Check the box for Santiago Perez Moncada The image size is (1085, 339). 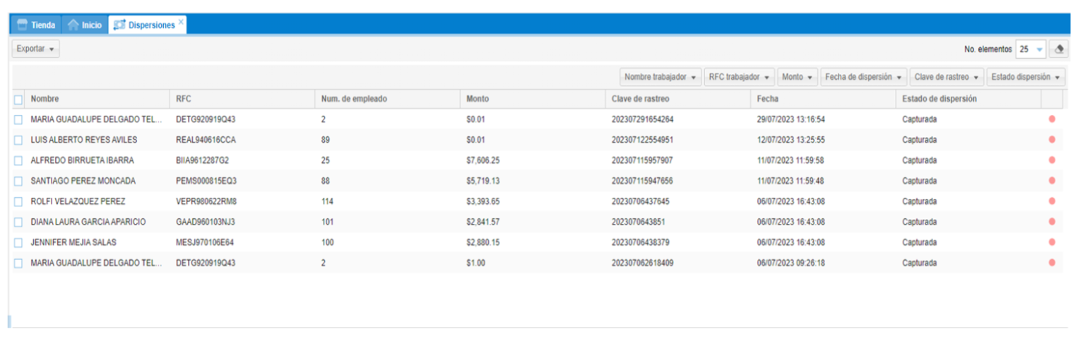coord(18,181)
